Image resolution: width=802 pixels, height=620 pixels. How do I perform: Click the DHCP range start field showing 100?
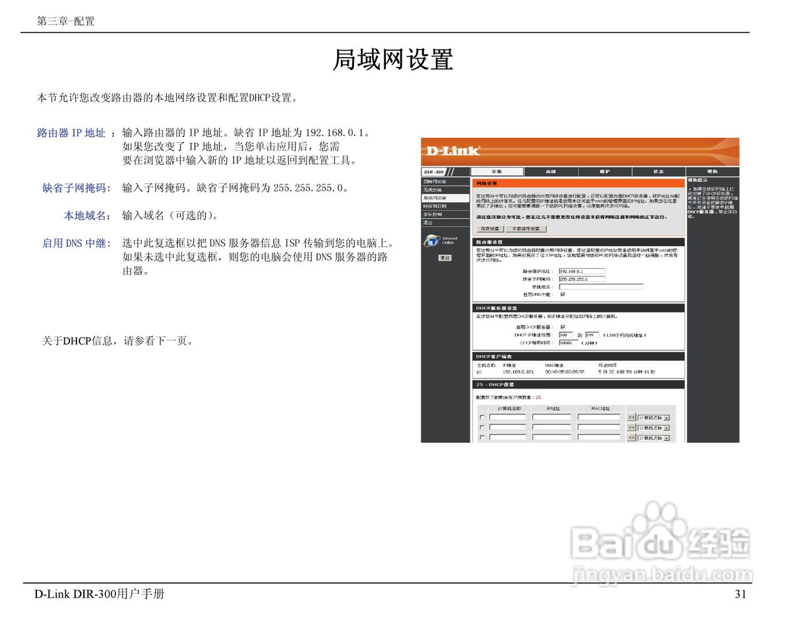point(566,335)
